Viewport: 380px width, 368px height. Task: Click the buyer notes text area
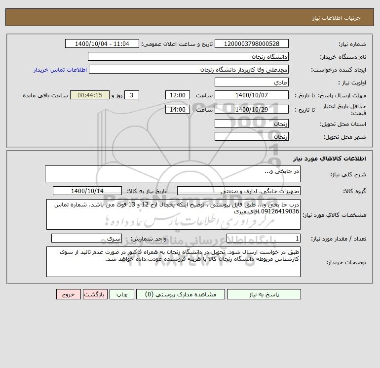pyautogui.click(x=173, y=262)
